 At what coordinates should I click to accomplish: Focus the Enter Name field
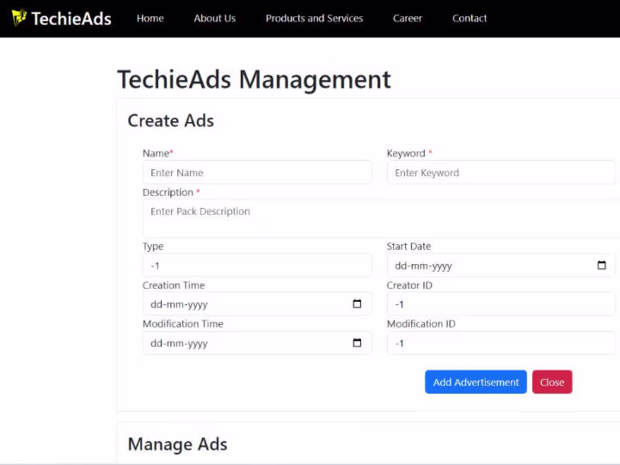(257, 172)
